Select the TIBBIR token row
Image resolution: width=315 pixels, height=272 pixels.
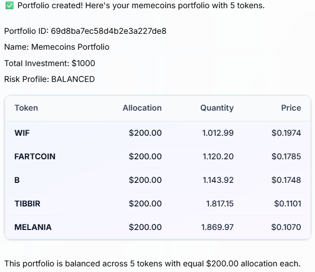pos(158,203)
